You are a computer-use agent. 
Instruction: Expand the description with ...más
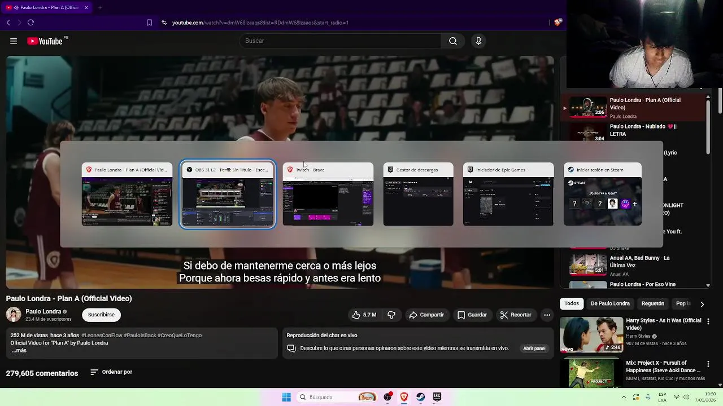19,351
